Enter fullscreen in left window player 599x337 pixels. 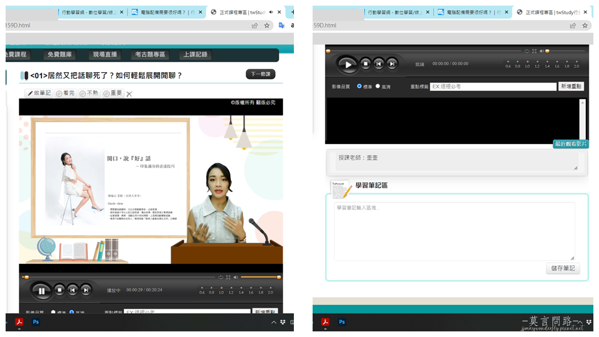click(x=228, y=277)
